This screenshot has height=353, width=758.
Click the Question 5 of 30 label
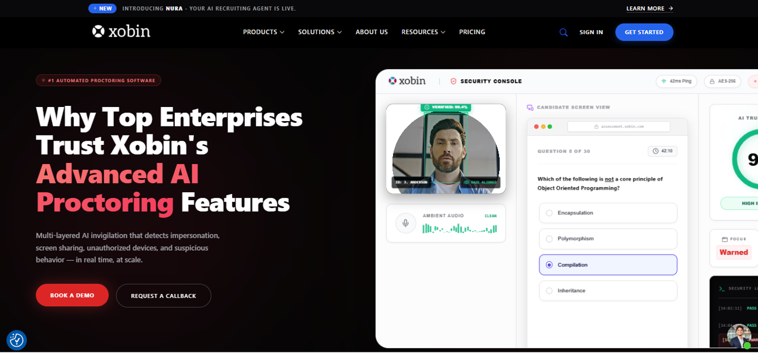click(564, 151)
